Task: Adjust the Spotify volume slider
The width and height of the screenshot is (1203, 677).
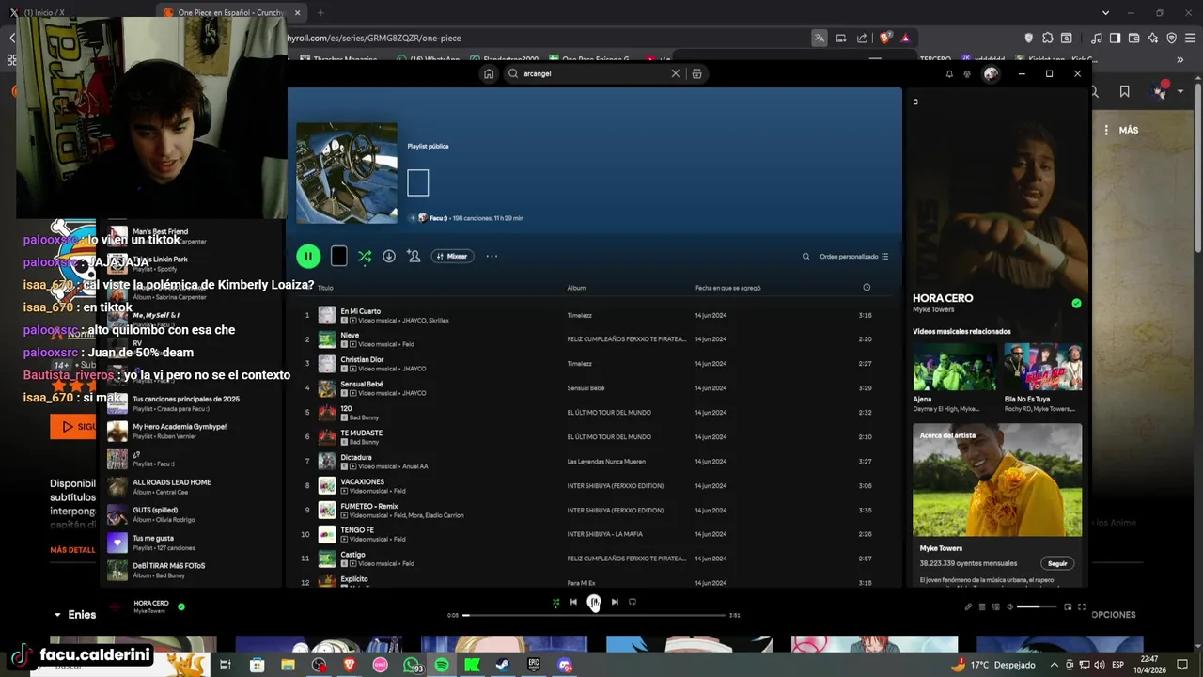Action: coord(1038,606)
